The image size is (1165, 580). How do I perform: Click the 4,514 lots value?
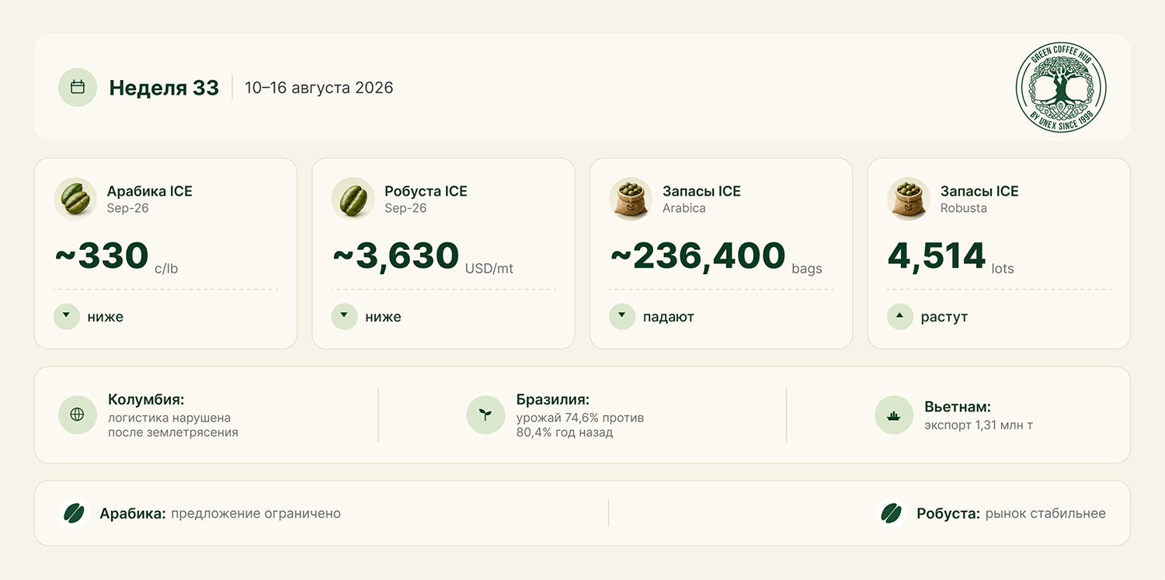pyautogui.click(x=951, y=257)
